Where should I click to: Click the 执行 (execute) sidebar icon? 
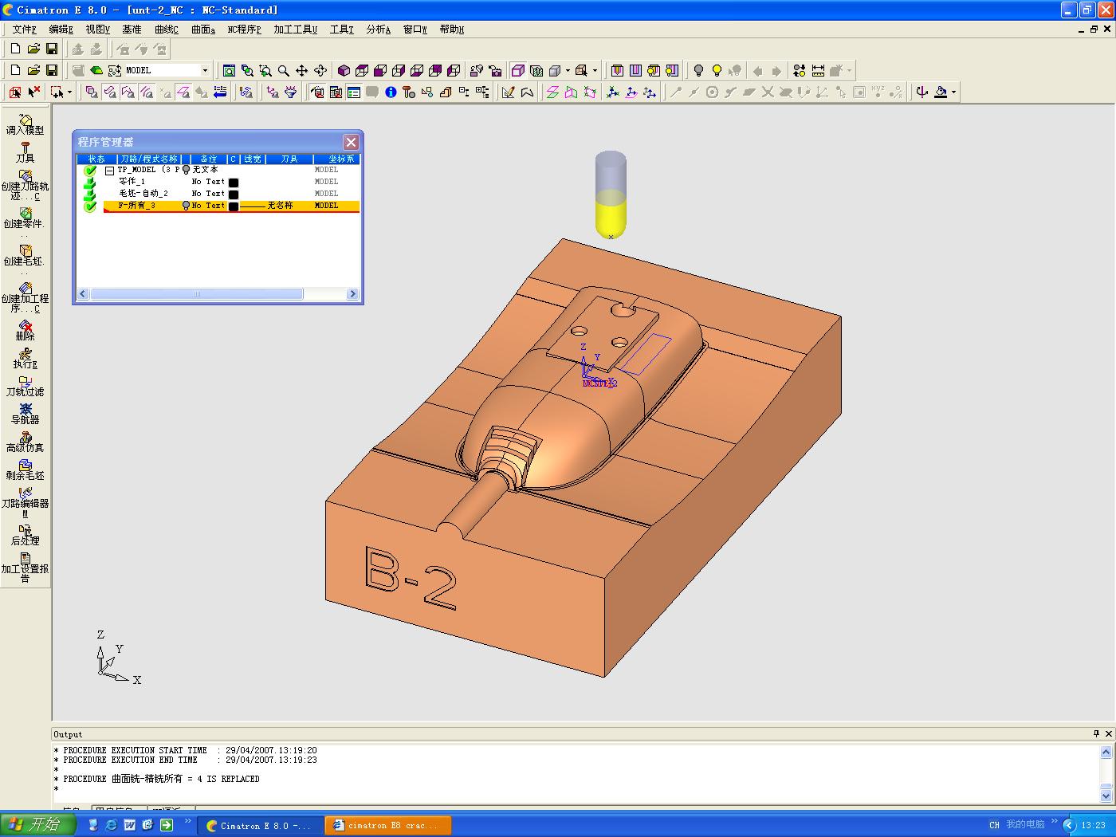pos(25,358)
